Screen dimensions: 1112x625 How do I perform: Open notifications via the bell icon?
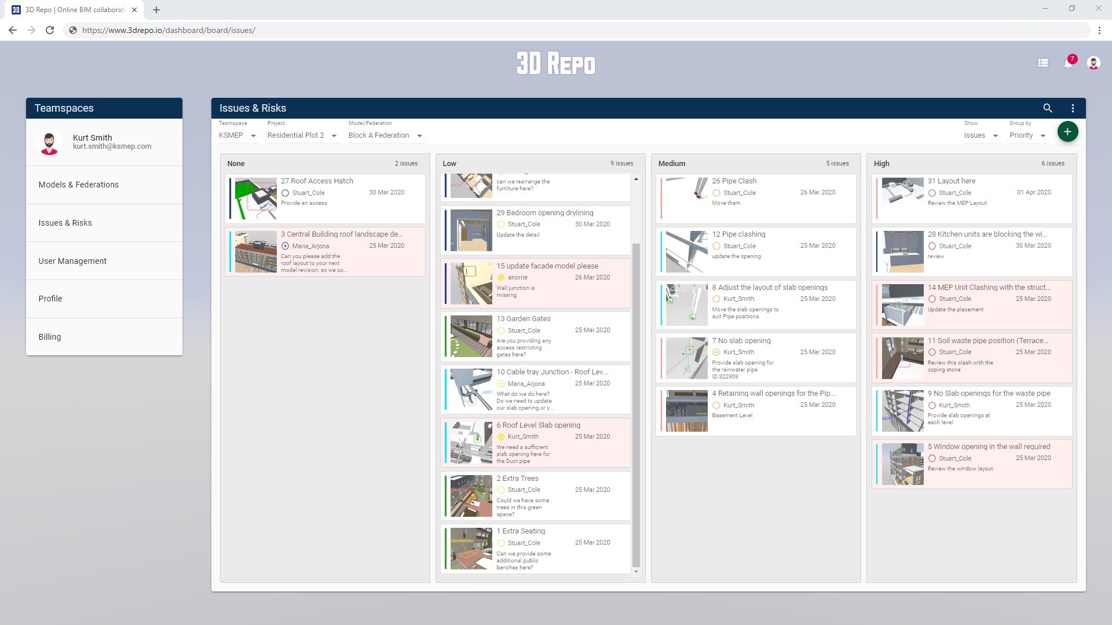1069,63
